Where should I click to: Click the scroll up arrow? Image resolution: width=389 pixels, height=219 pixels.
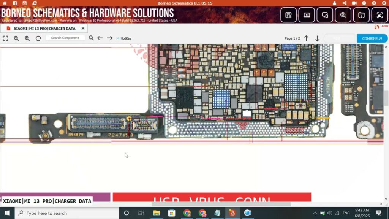[386, 47]
